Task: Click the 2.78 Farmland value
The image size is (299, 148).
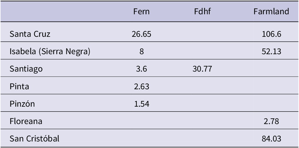Action: 271,121
